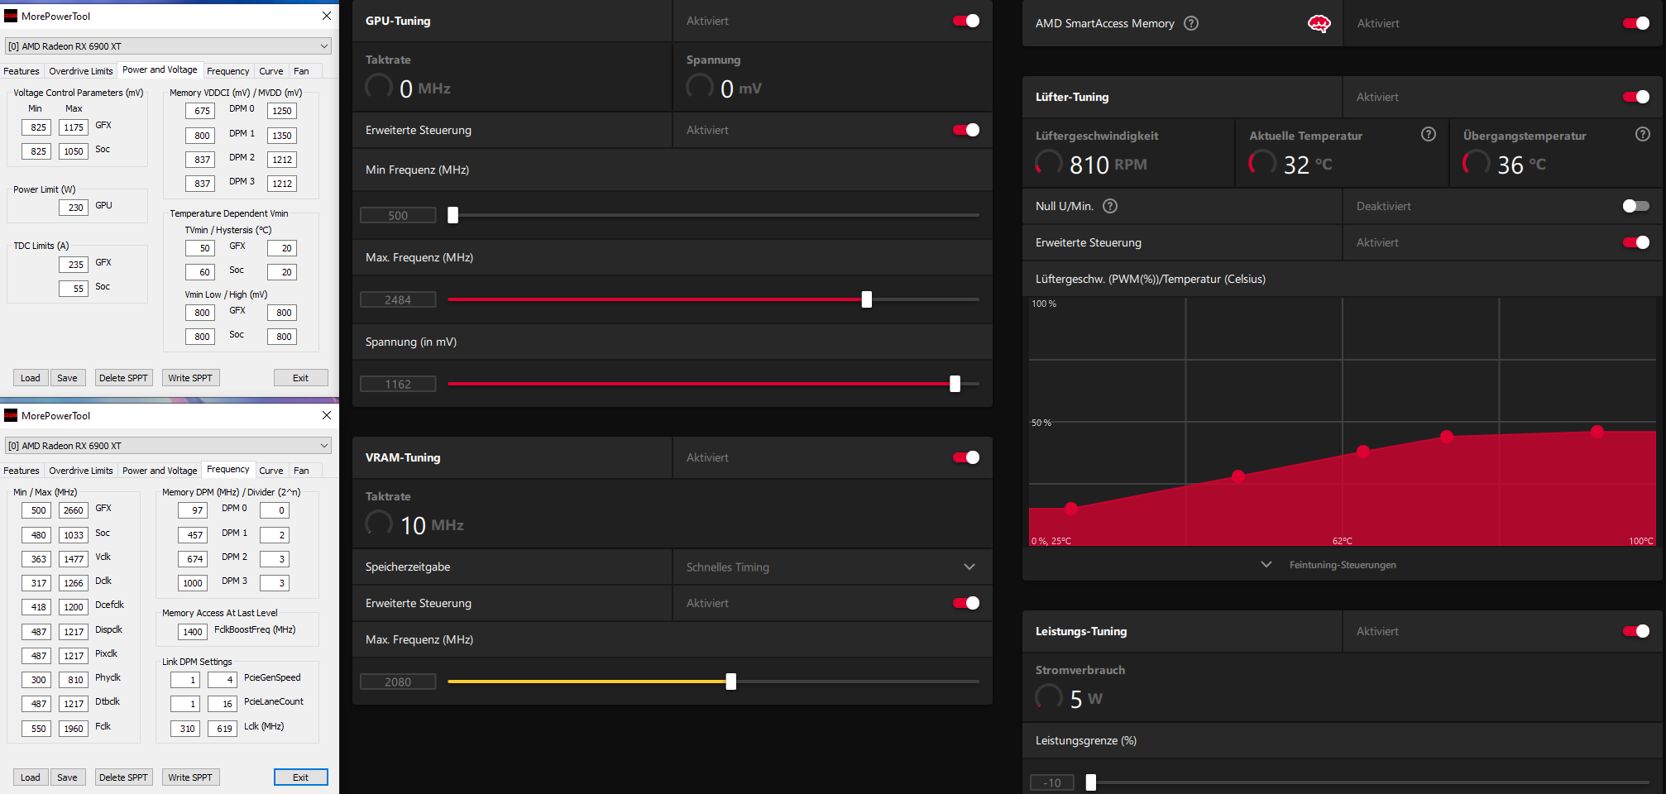1666x794 pixels.
Task: Click Save button in top MorePowerTool
Action: click(x=67, y=378)
